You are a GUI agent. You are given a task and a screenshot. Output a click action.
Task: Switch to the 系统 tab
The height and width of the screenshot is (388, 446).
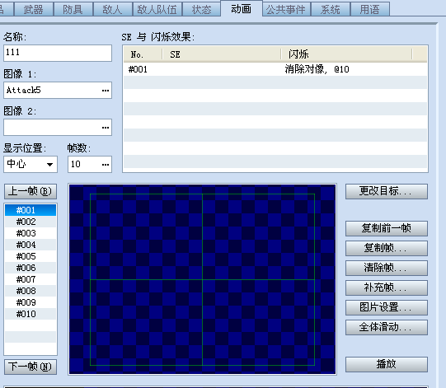pos(331,9)
